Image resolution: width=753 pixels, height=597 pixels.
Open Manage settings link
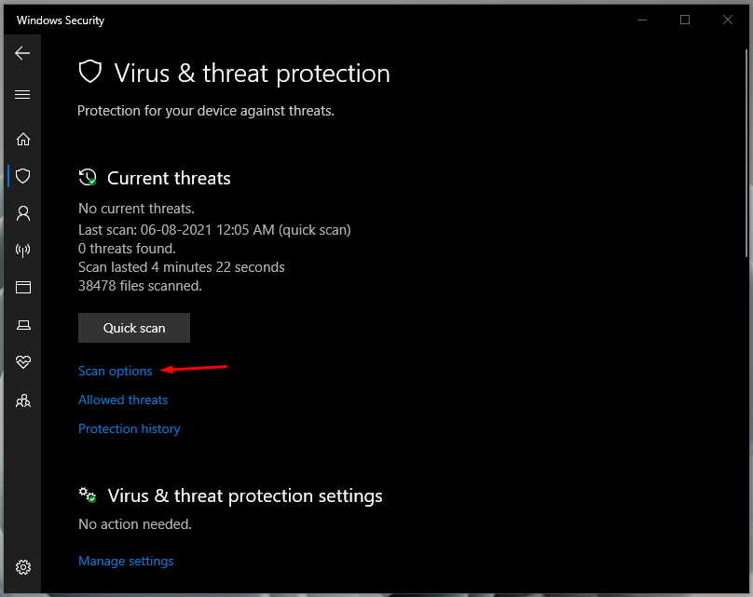tap(126, 561)
